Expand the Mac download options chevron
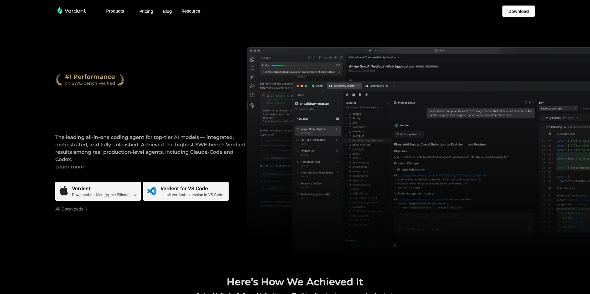The height and width of the screenshot is (294, 590). pos(135,195)
